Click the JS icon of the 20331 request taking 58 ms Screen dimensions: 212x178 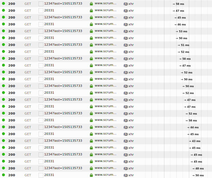click(x=126, y=121)
